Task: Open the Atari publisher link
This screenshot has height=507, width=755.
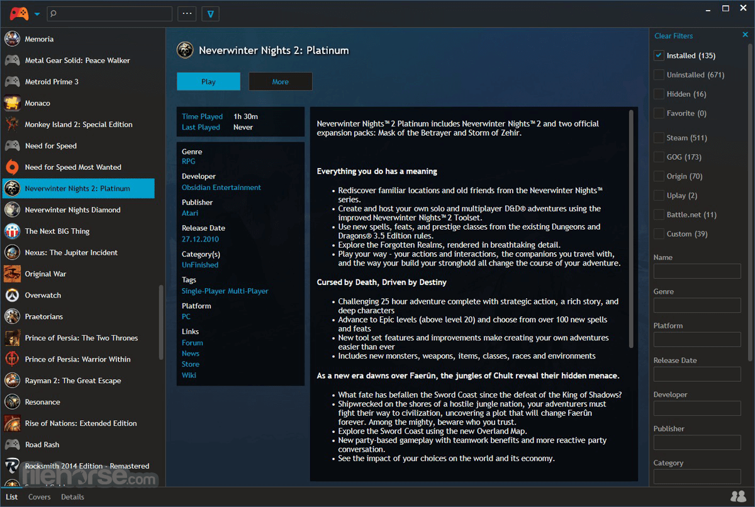Action: point(190,213)
